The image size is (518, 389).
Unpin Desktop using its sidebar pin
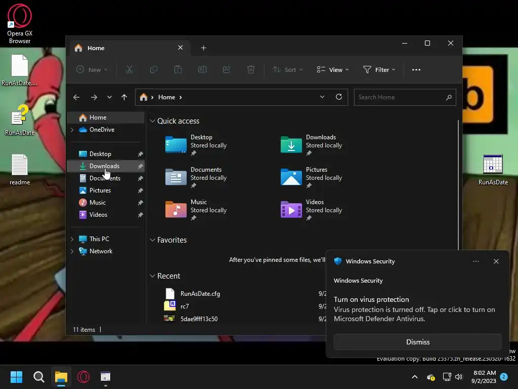click(141, 154)
